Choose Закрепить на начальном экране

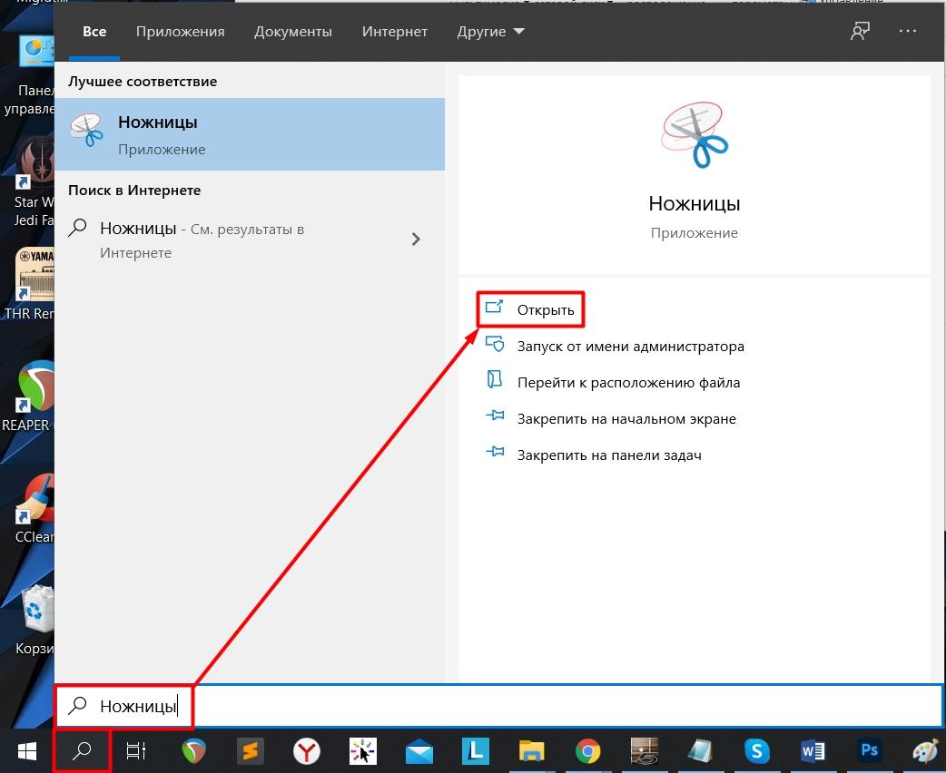pos(611,418)
